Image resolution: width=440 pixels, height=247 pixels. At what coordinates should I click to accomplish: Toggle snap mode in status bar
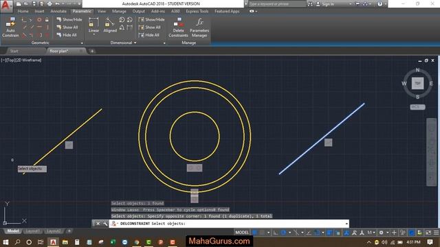(x=262, y=233)
